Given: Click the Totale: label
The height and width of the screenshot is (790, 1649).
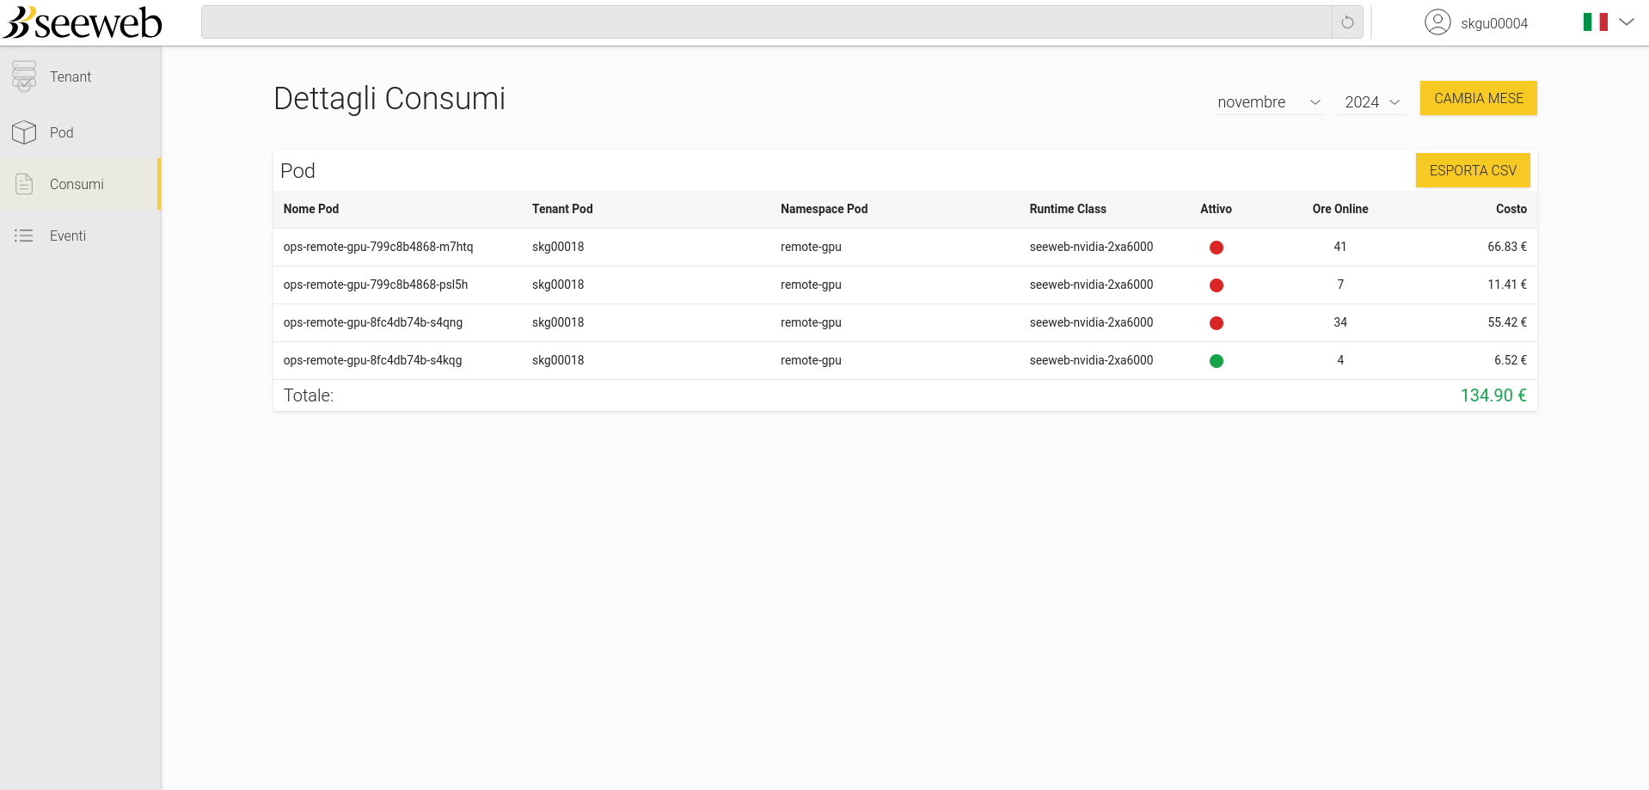Looking at the screenshot, I should click(x=308, y=395).
